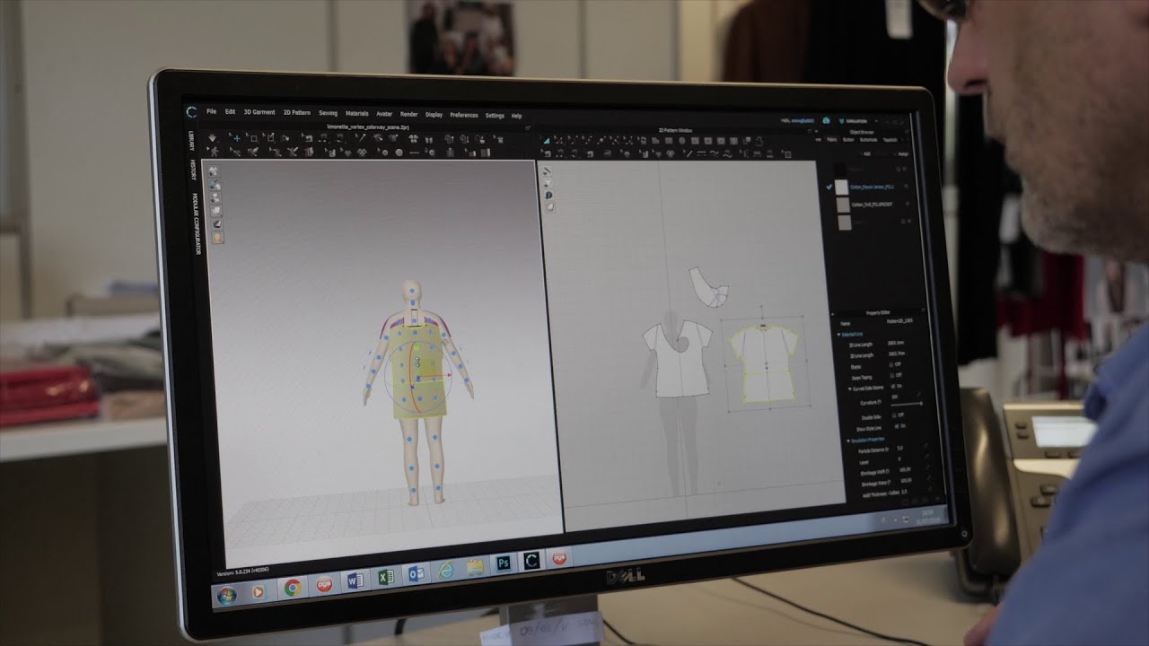This screenshot has width=1149, height=646.
Task: Open the 2D Pattern menu
Action: 297,113
